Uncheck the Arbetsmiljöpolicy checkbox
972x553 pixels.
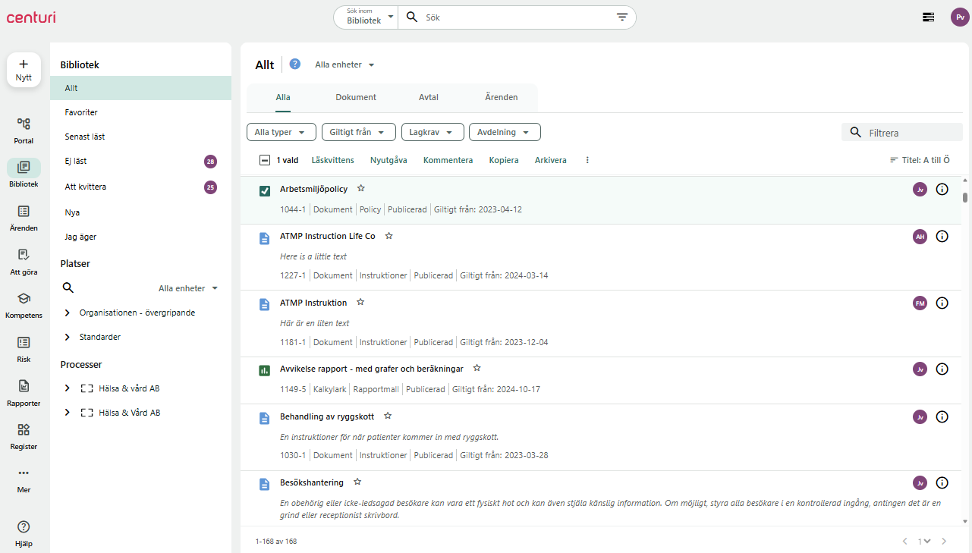pyautogui.click(x=265, y=190)
